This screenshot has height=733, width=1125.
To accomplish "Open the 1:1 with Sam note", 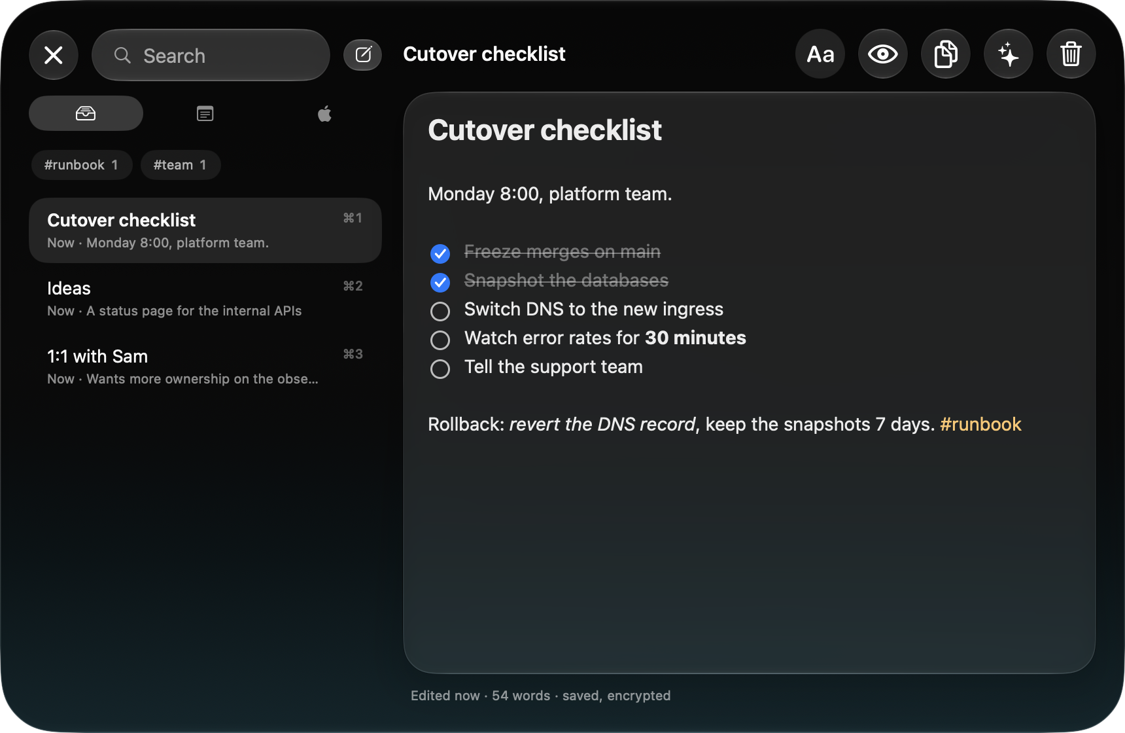I will pyautogui.click(x=205, y=366).
